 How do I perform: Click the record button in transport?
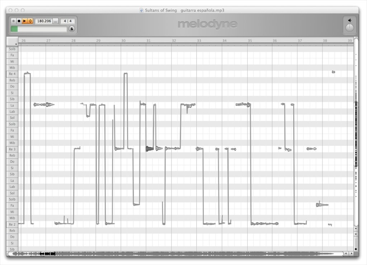click(14, 21)
